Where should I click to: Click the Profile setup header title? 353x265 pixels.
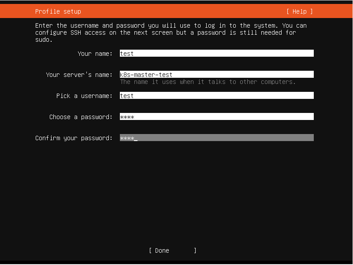(58, 11)
